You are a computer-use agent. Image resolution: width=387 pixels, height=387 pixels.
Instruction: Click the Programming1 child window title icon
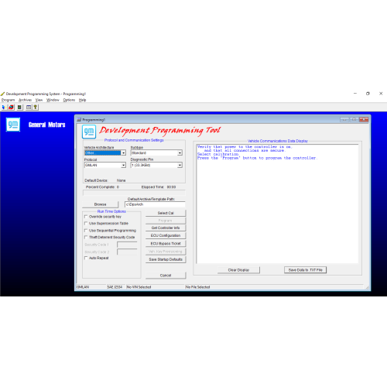[x=79, y=120]
